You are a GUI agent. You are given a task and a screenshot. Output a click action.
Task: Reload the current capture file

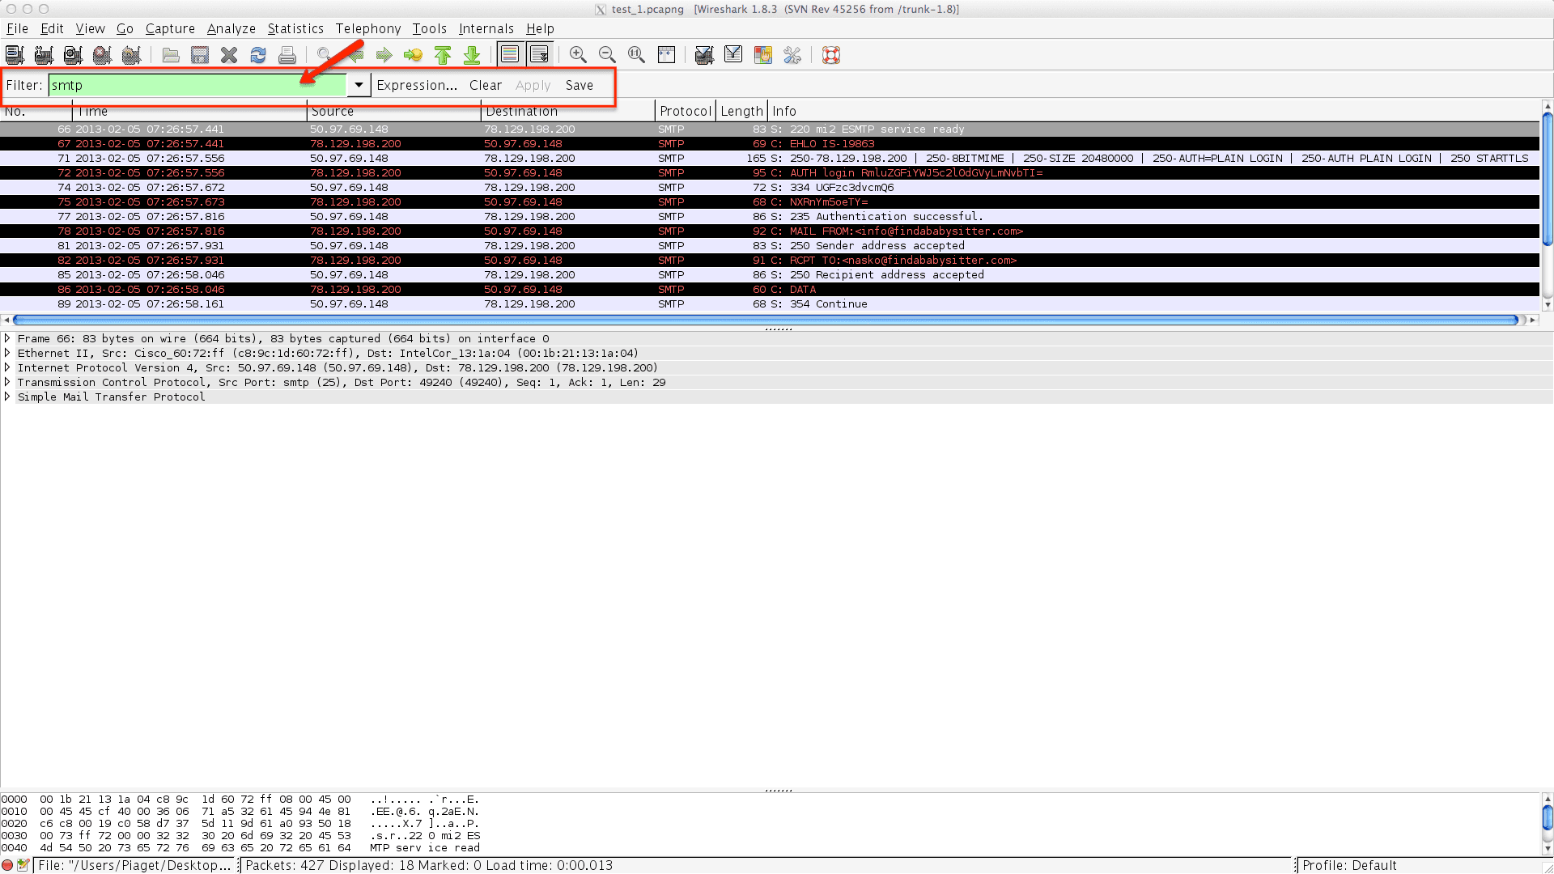coord(258,55)
